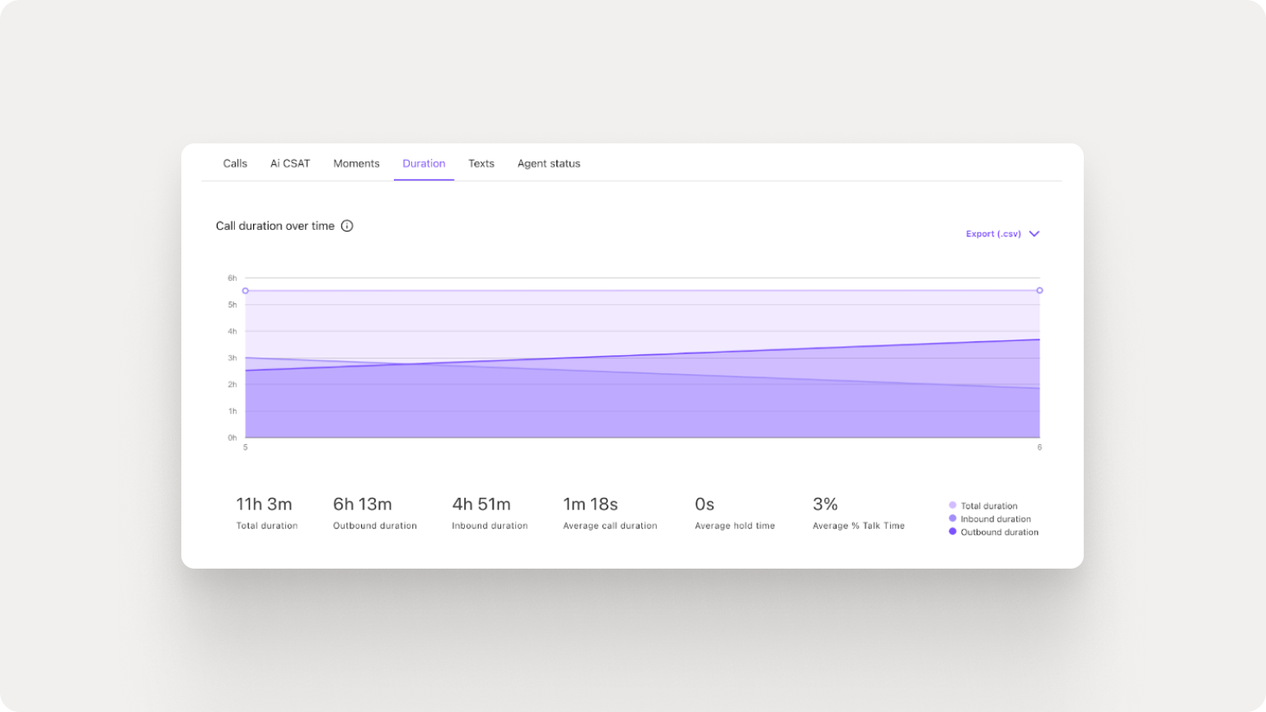Open the Export (.csv) dropdown
This screenshot has height=712, width=1266.
click(x=992, y=234)
